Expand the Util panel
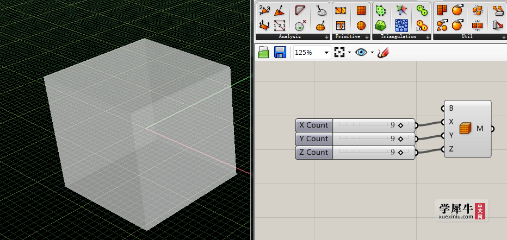507x240 pixels. tap(504, 37)
